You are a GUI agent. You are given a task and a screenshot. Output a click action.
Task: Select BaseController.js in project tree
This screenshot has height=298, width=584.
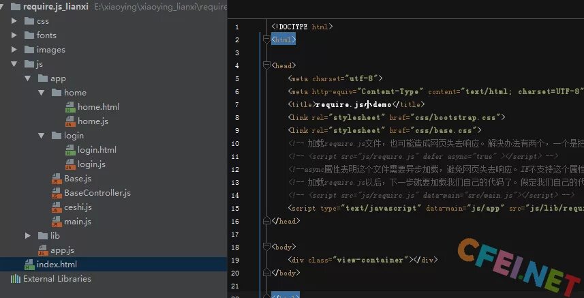pyautogui.click(x=97, y=193)
